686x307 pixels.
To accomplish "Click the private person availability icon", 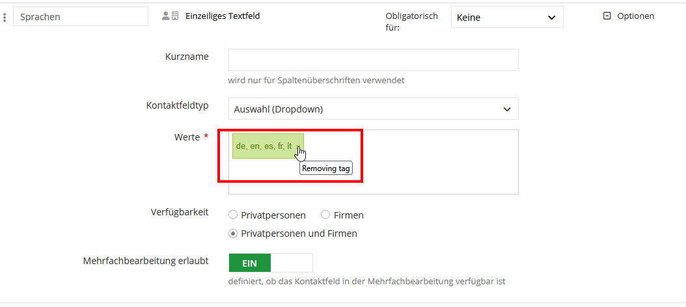I will [x=166, y=16].
